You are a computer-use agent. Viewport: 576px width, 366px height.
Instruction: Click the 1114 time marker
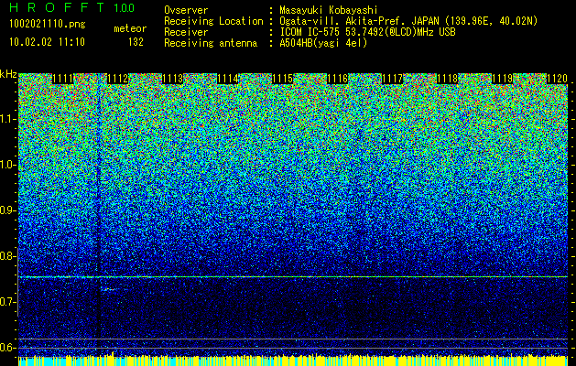click(x=227, y=79)
